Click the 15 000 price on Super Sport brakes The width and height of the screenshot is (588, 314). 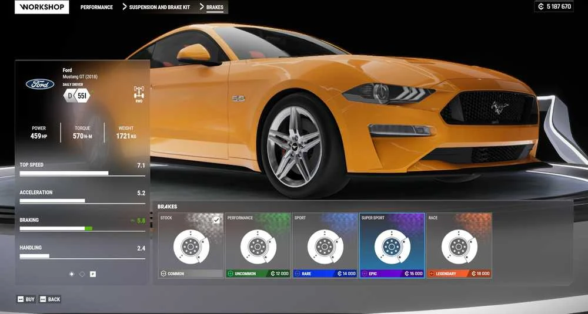pyautogui.click(x=413, y=274)
